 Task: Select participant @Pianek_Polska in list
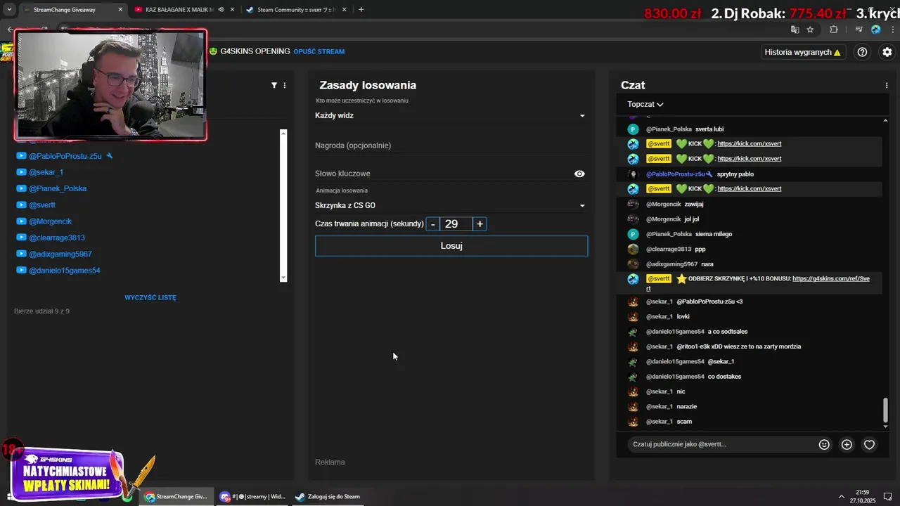(x=58, y=188)
